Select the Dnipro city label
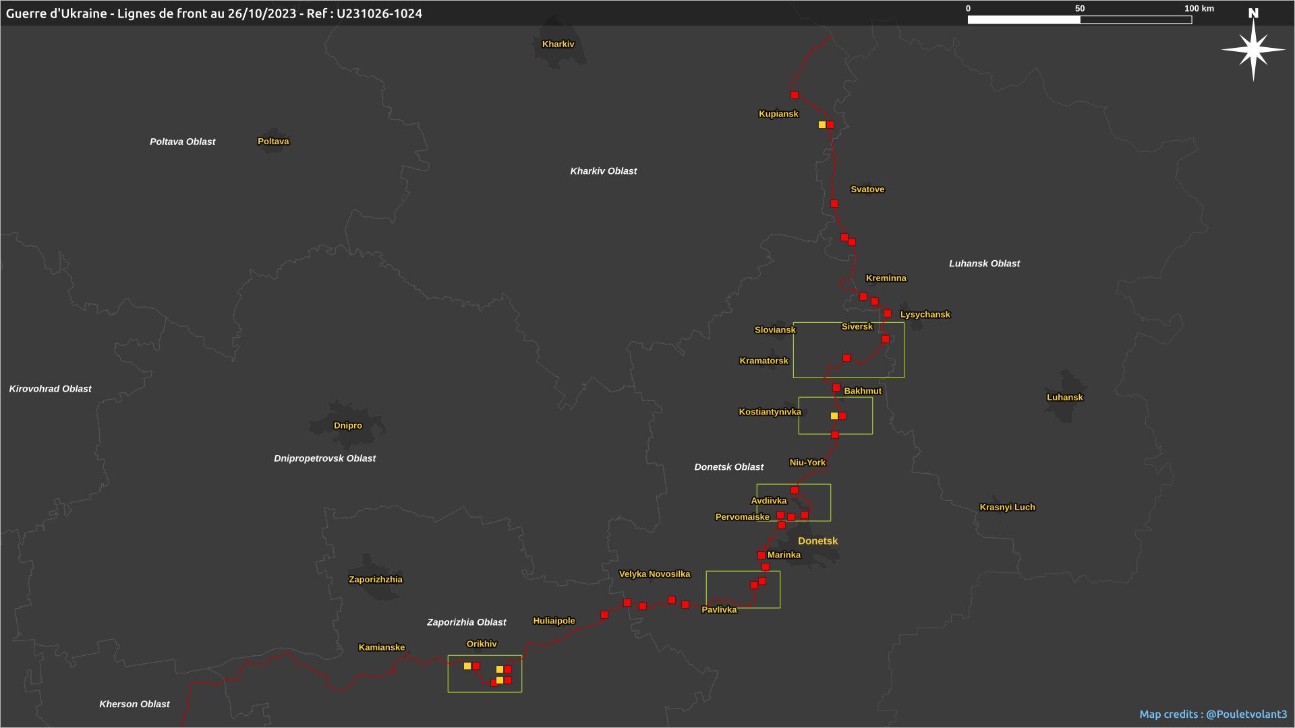This screenshot has width=1295, height=728. tap(348, 426)
